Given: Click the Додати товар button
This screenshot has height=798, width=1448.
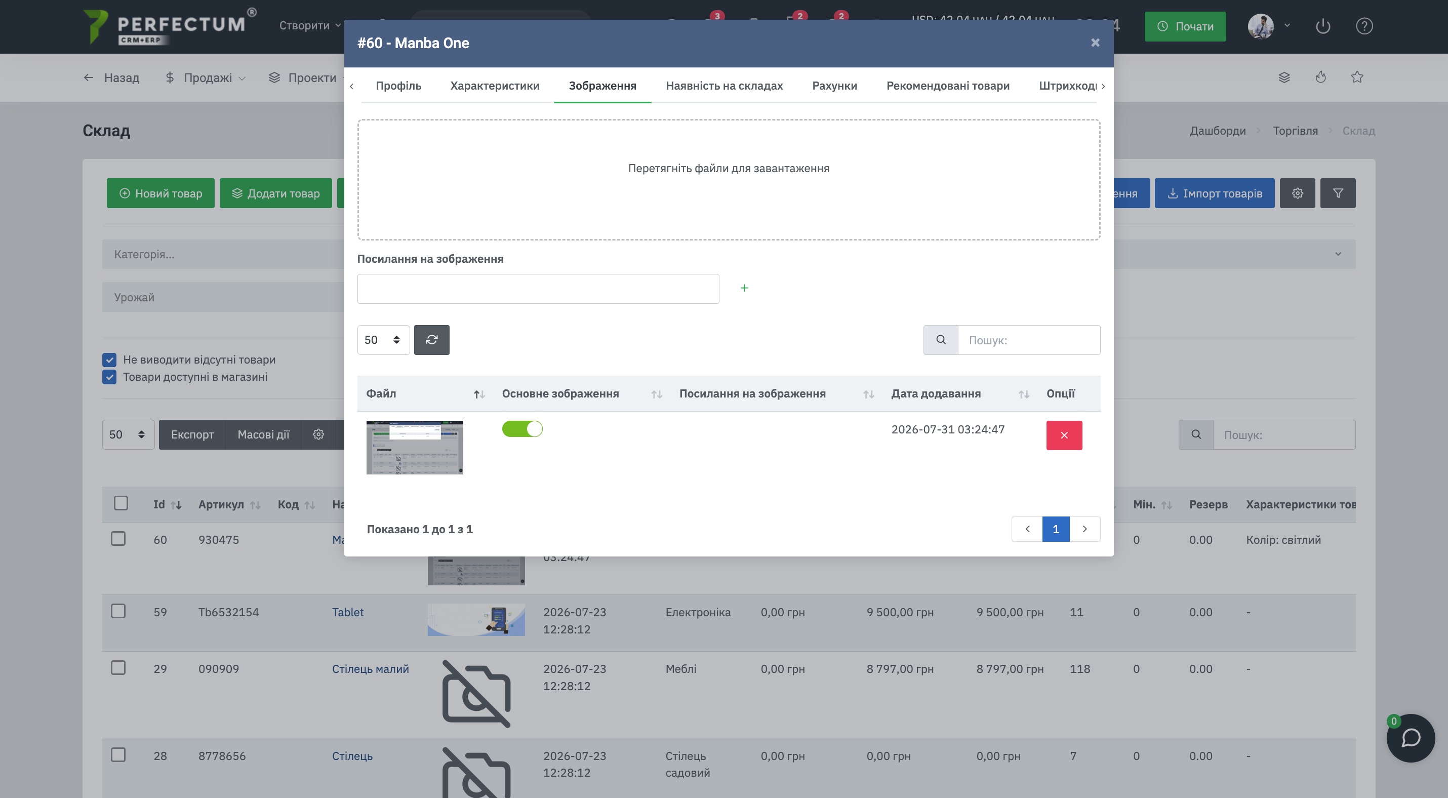Looking at the screenshot, I should (275, 193).
